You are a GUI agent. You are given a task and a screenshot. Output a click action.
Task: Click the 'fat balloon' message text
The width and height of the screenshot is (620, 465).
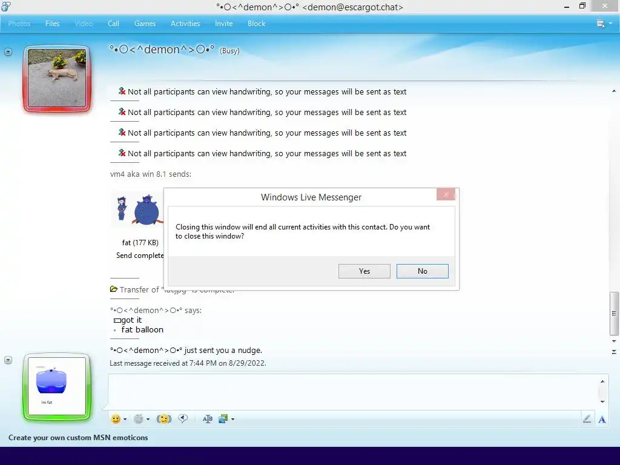[x=142, y=330]
